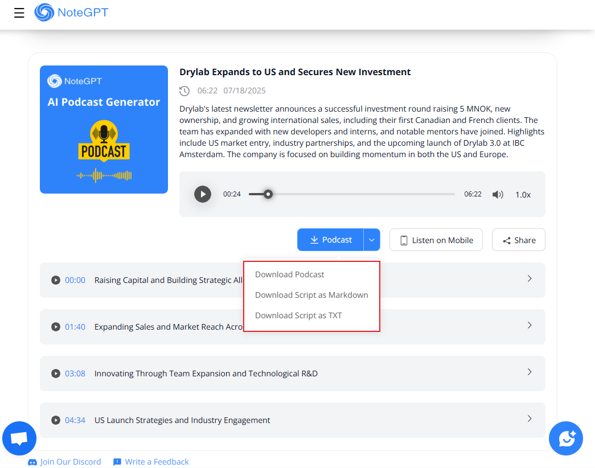Click the Share button
This screenshot has width=595, height=468.
(x=519, y=240)
